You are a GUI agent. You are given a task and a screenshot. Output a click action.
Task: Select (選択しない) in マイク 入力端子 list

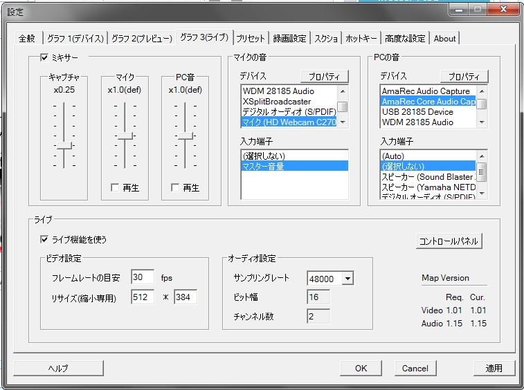(x=294, y=156)
